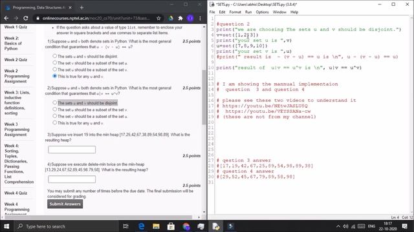414x232 pixels.
Task: Open Week 3: Lists, inductive function definitions
Action: click(17, 103)
